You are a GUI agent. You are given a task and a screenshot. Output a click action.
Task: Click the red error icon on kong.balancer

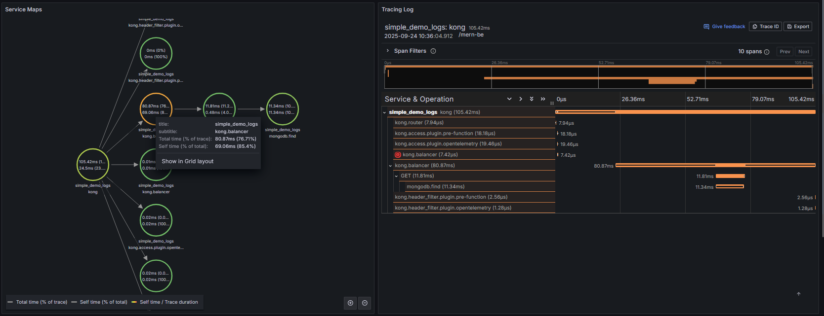[398, 155]
